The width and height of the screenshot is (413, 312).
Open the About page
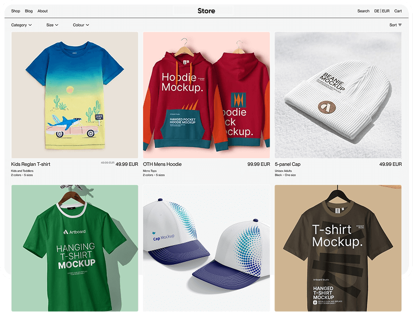43,11
